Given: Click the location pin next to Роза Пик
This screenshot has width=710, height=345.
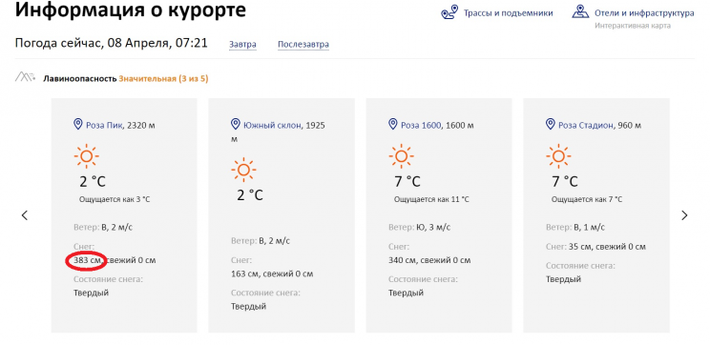Looking at the screenshot, I should click(78, 124).
